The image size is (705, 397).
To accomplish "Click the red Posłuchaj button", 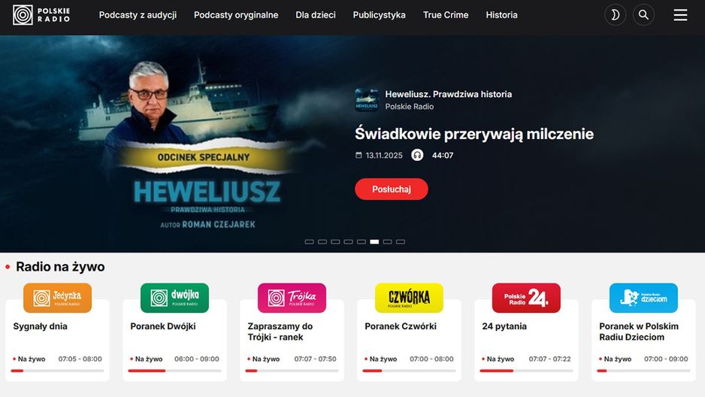I will click(391, 189).
